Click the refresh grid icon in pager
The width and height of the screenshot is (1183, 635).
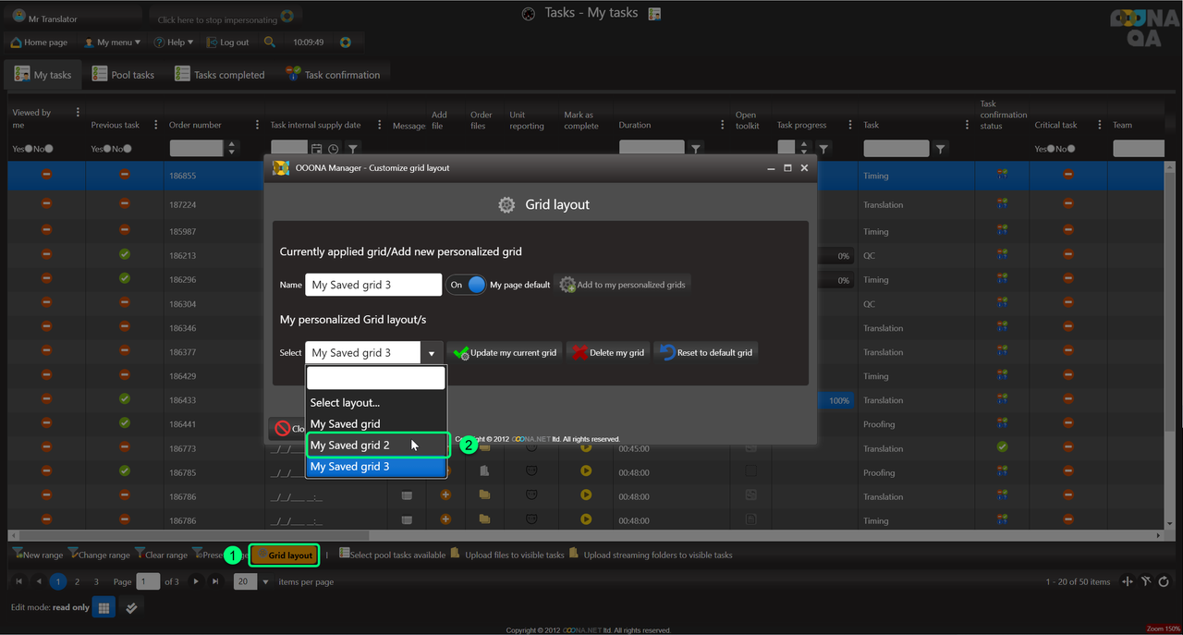coord(1164,581)
